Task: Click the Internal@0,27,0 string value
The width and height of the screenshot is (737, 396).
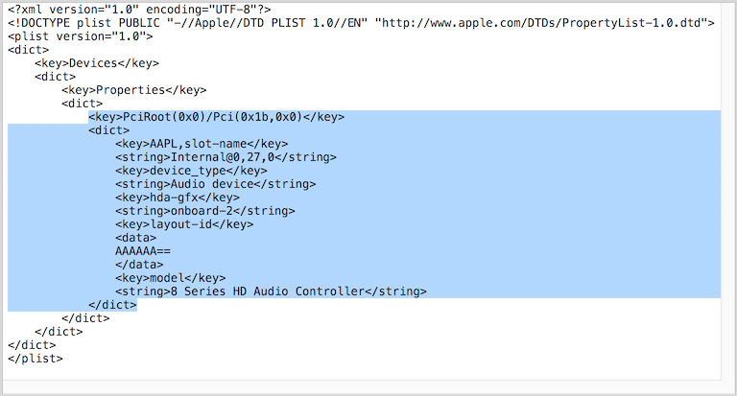Action: [226, 157]
